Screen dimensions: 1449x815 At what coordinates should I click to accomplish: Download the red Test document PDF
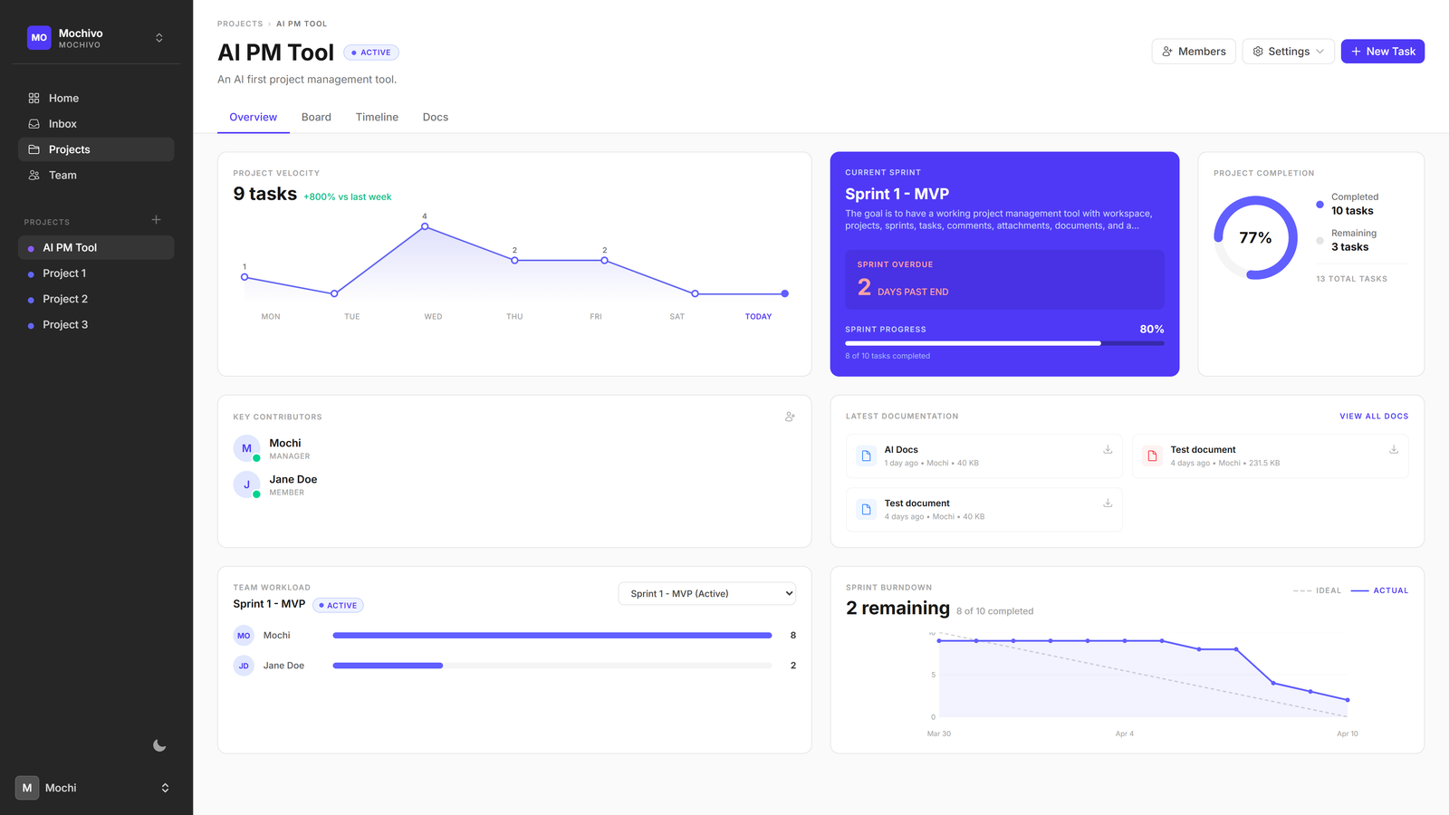click(1393, 450)
